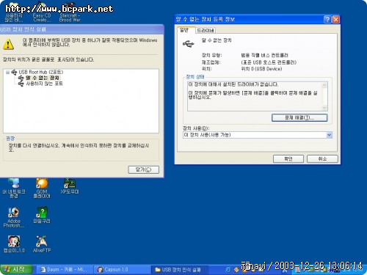Screen dimensions: 367x275
Task: Select the USB Root Hub tree node
Action: click(x=41, y=72)
